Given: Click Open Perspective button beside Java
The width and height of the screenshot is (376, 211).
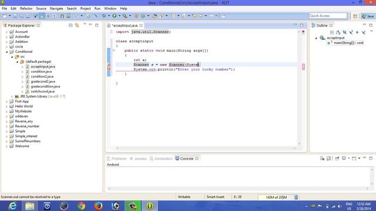Looking at the screenshot, I should pyautogui.click(x=355, y=16).
